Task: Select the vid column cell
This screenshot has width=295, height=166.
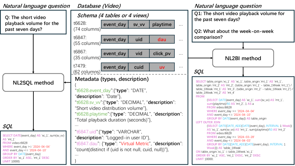Action: [139, 53]
